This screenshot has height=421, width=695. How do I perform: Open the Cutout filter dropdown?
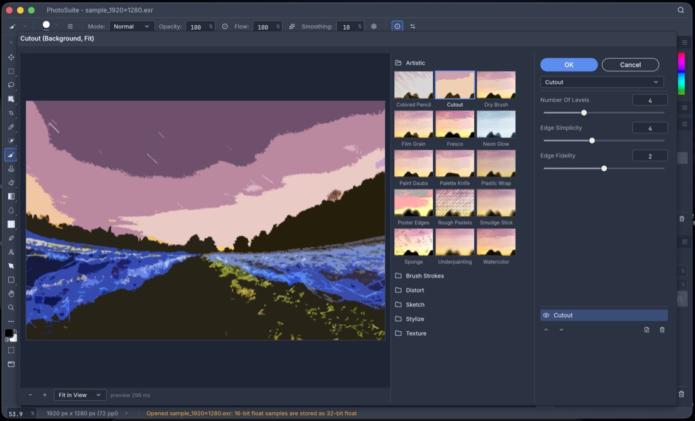point(602,82)
